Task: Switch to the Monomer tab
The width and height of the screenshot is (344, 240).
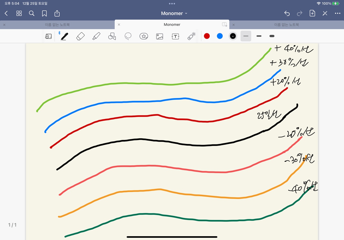Action: [x=172, y=25]
